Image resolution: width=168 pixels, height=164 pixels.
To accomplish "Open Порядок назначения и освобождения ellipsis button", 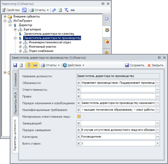I will 157,103.
